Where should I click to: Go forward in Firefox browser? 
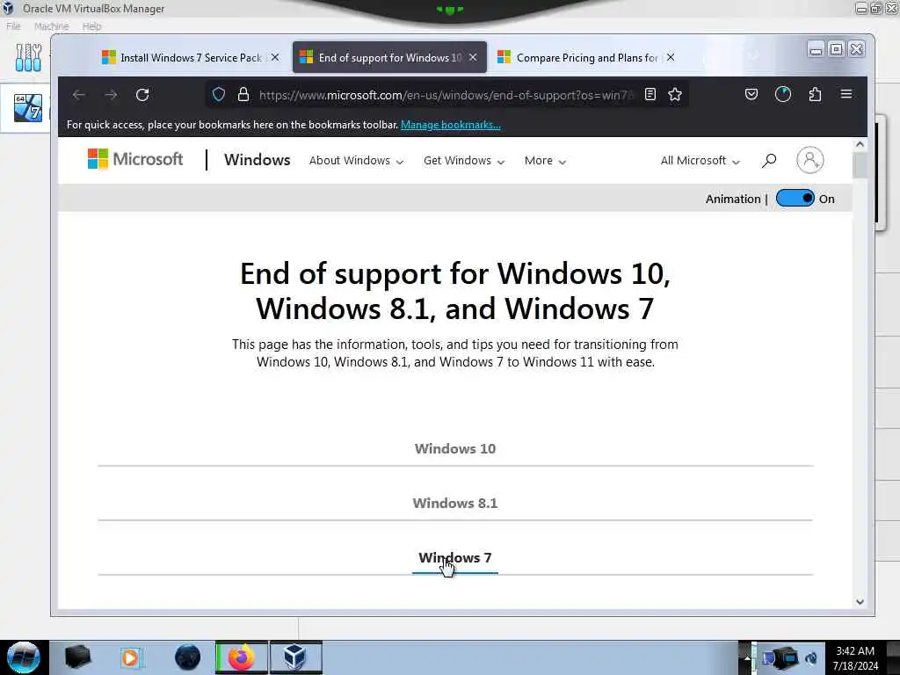click(x=111, y=95)
